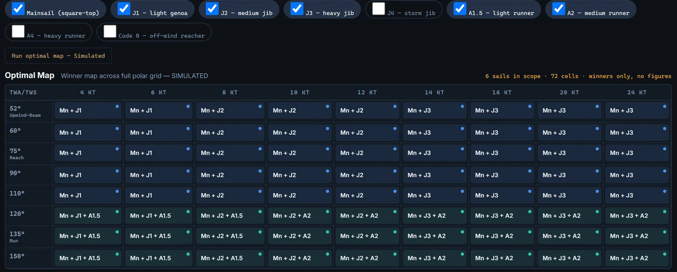Click the 135° Run row label
Screen dimensions: 677x272
pos(17,237)
